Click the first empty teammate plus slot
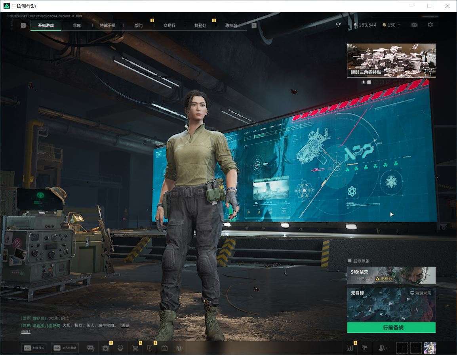Viewport: 457px width, 355px height. point(402,348)
